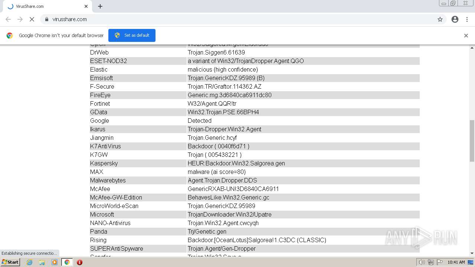Select K7GW vendor cell
The image size is (475, 267).
138,155
